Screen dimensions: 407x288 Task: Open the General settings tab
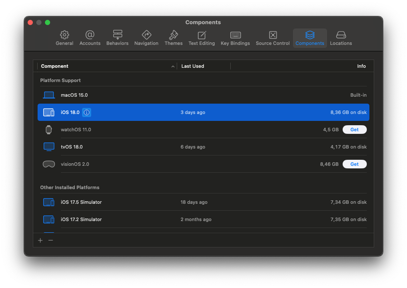(x=64, y=38)
